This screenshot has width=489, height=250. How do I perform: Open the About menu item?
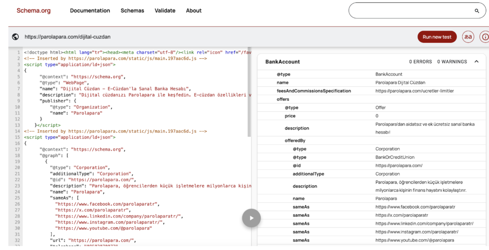(x=194, y=10)
